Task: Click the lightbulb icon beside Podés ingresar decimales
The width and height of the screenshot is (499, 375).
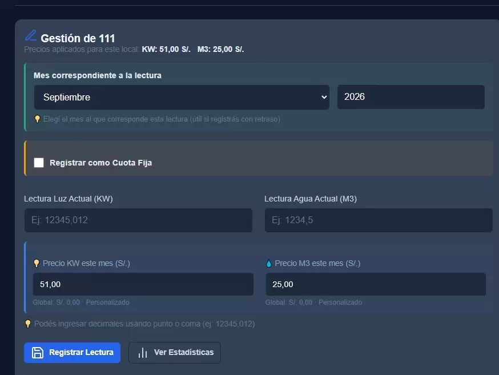Action: click(x=28, y=324)
